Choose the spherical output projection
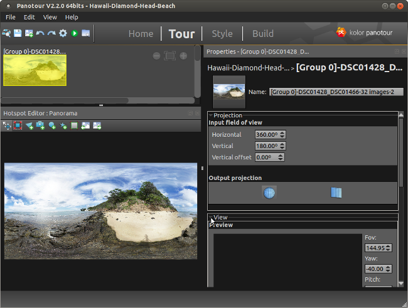The width and height of the screenshot is (408, 308). tap(269, 193)
